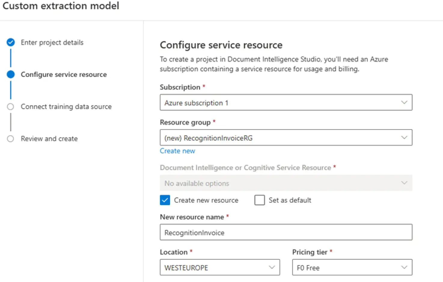Select Configure service resource step label
This screenshot has width=443, height=282.
coord(64,75)
